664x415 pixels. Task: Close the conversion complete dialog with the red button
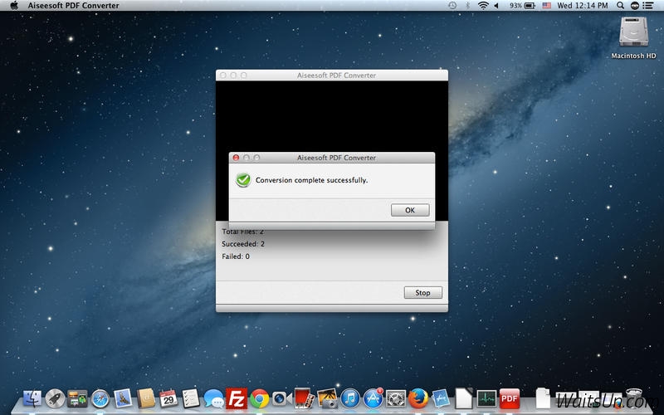[236, 158]
